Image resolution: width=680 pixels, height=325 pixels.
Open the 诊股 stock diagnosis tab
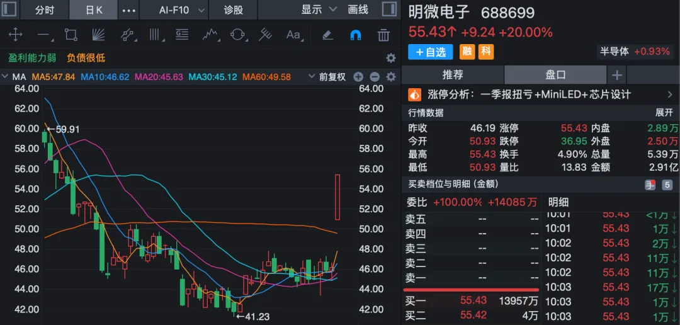pyautogui.click(x=234, y=9)
